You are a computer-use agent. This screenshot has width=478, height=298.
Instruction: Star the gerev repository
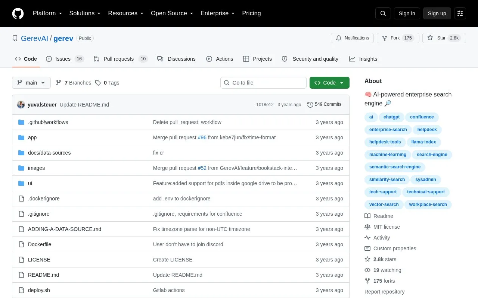point(444,38)
